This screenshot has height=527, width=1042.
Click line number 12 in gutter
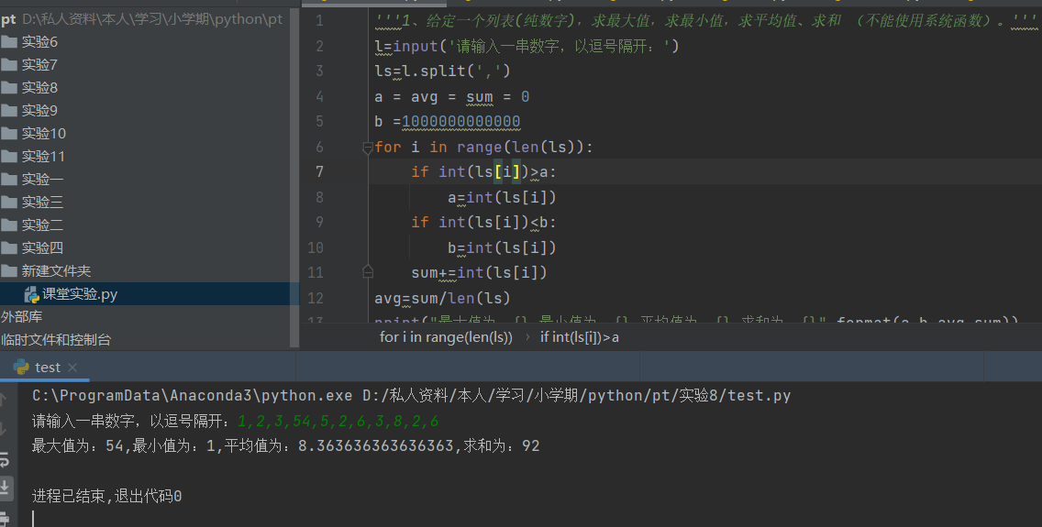tap(316, 298)
